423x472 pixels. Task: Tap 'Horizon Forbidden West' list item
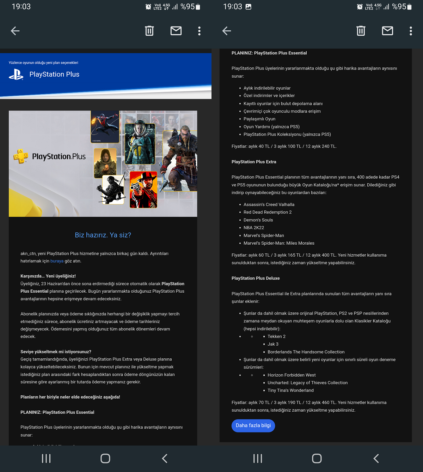(x=292, y=375)
